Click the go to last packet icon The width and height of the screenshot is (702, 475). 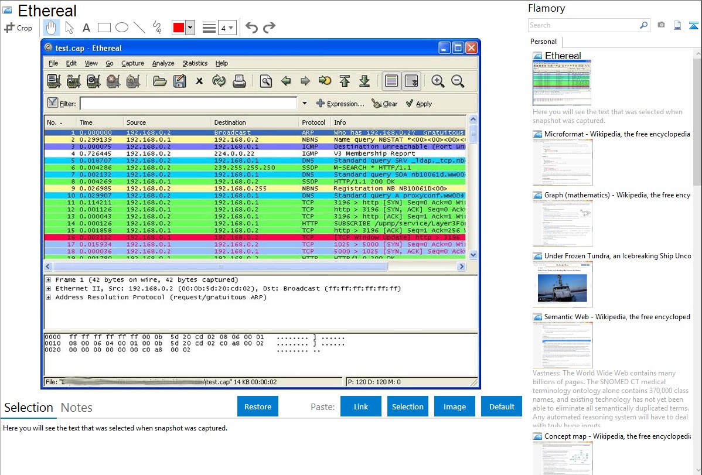tap(364, 81)
